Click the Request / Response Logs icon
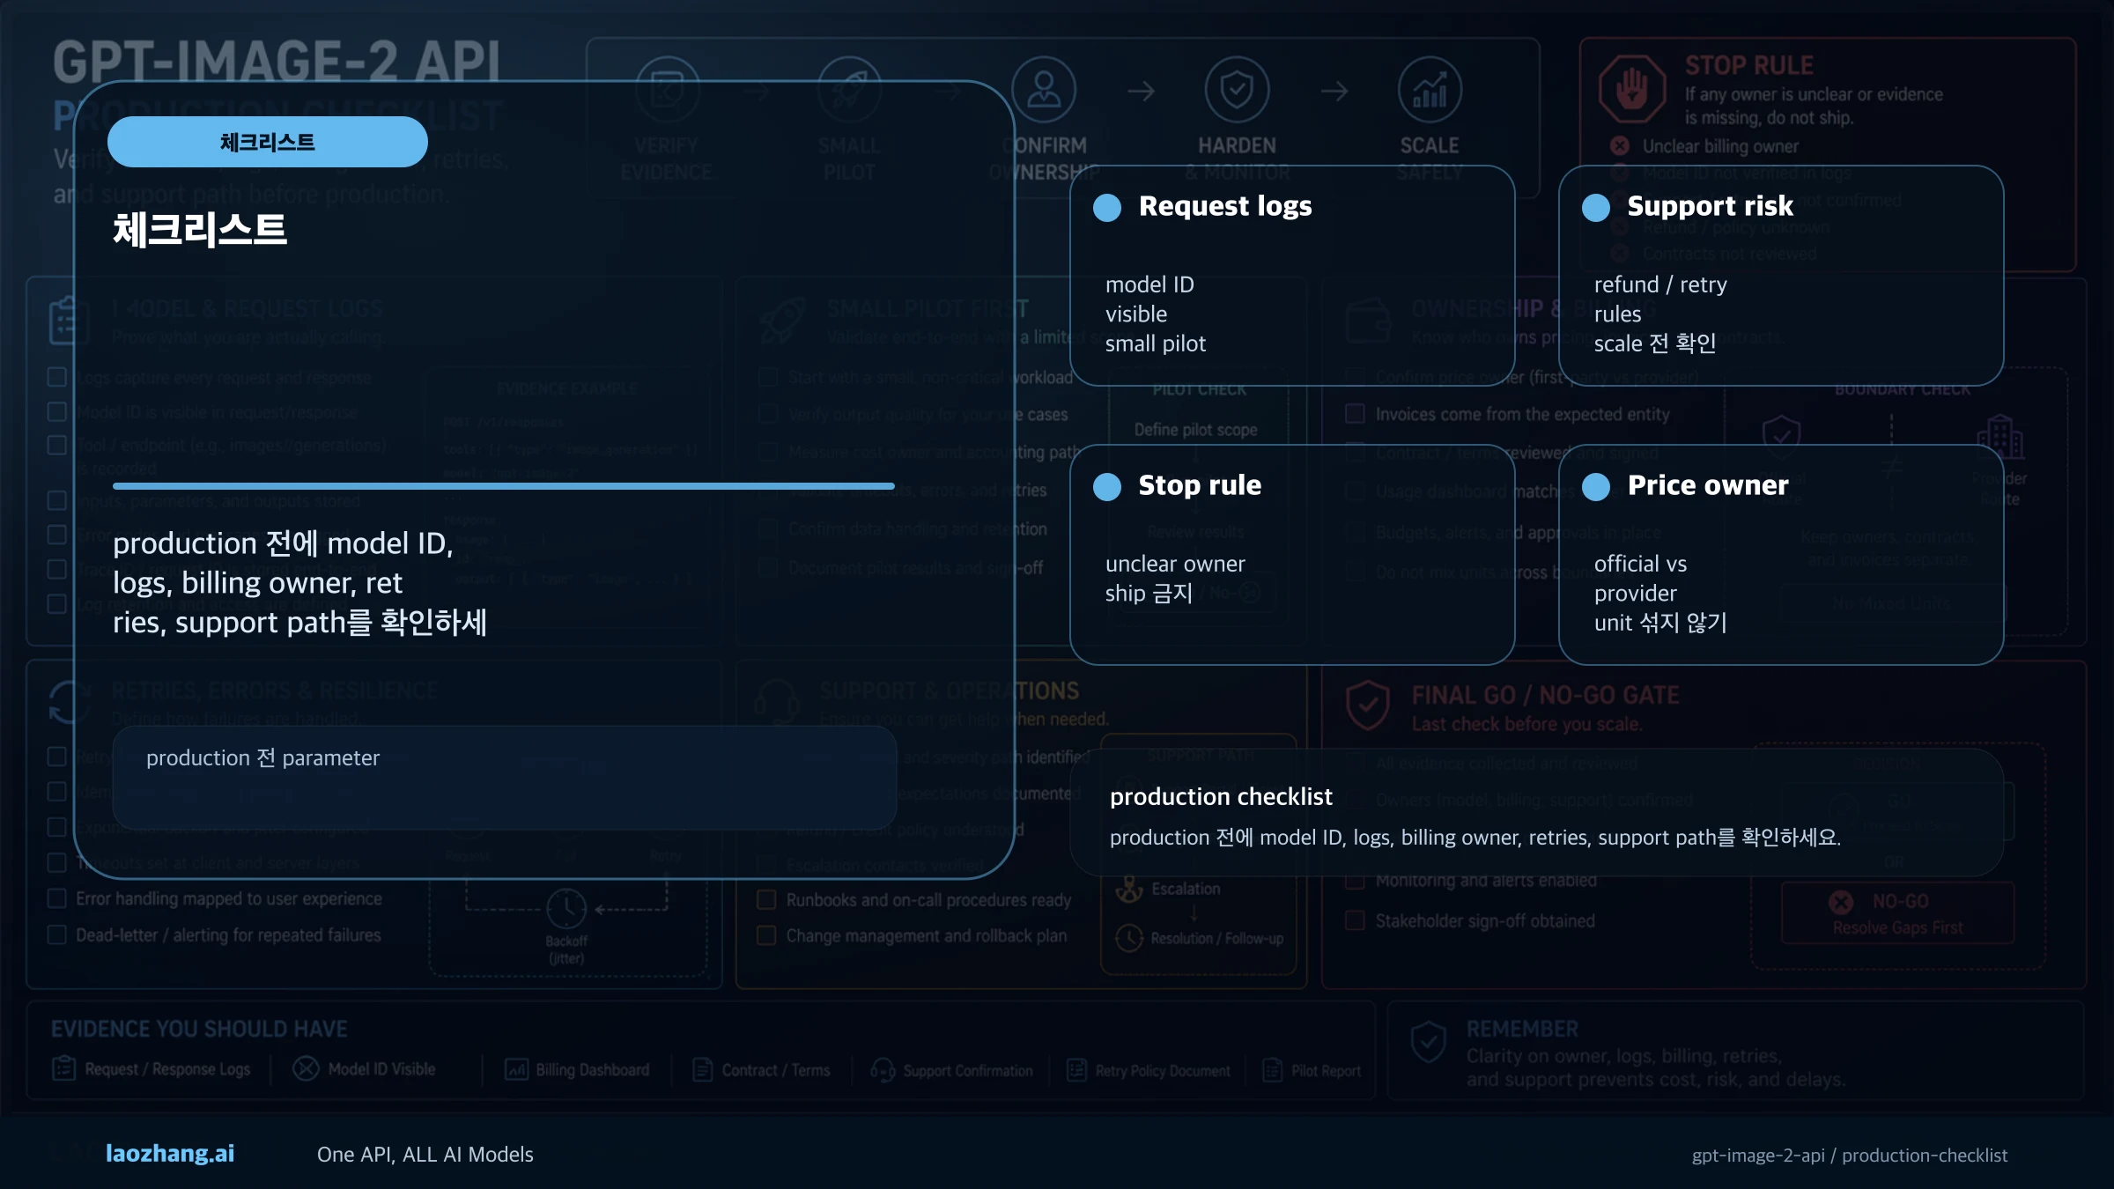The height and width of the screenshot is (1189, 2114). [x=63, y=1068]
